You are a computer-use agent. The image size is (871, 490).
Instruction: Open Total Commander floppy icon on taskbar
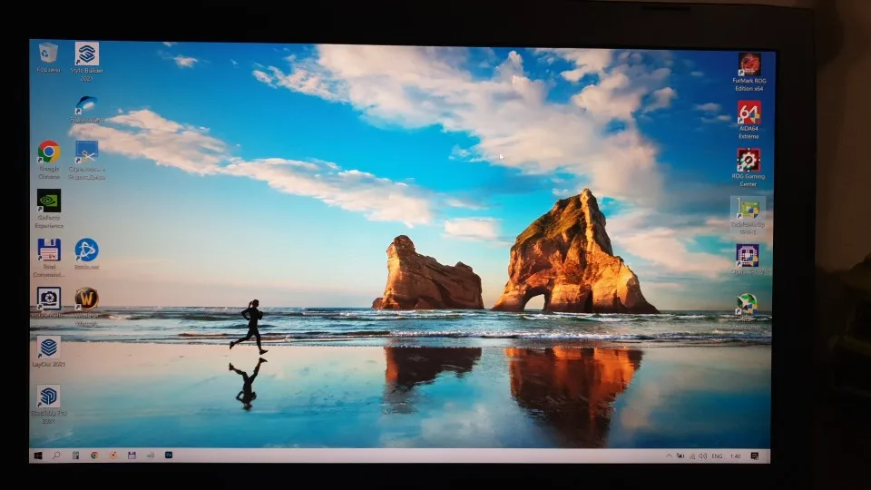pos(132,456)
